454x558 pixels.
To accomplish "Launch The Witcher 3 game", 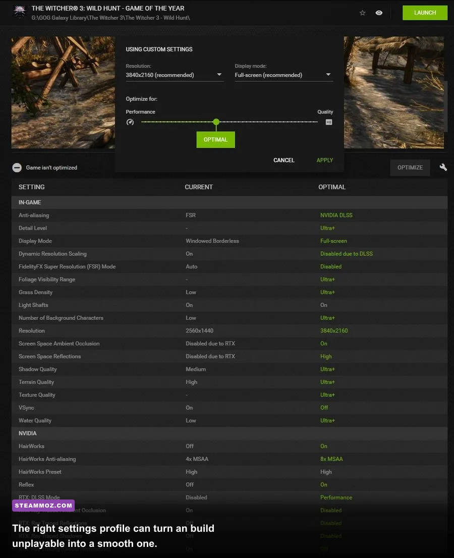I will pos(425,13).
